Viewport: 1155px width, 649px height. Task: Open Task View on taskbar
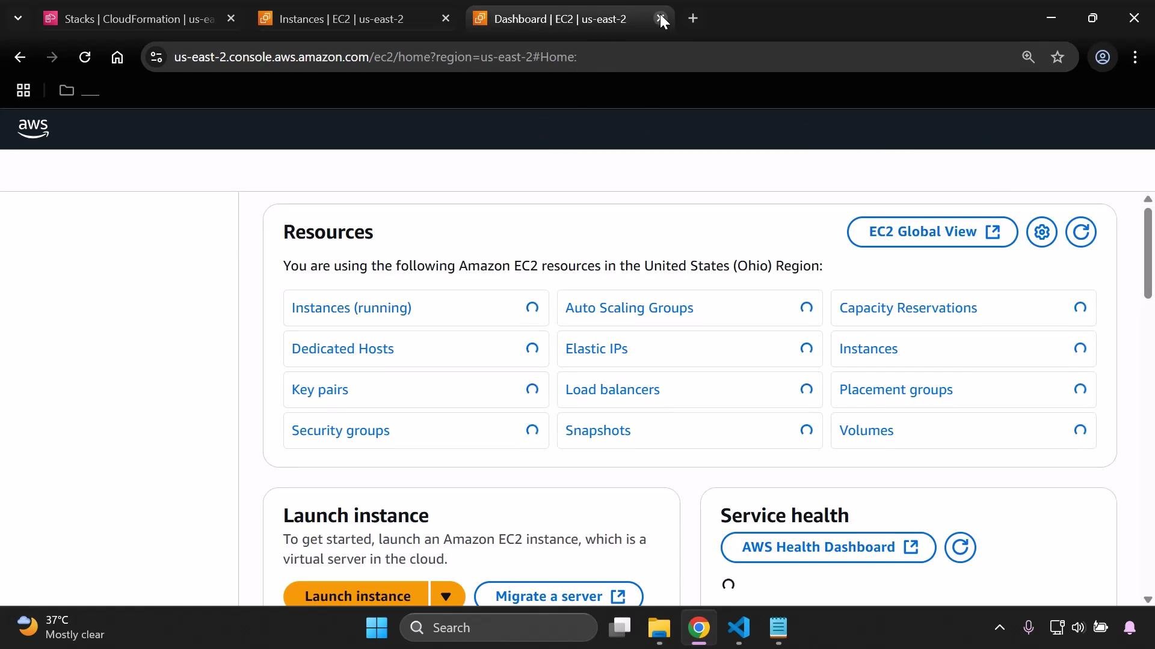tap(620, 628)
